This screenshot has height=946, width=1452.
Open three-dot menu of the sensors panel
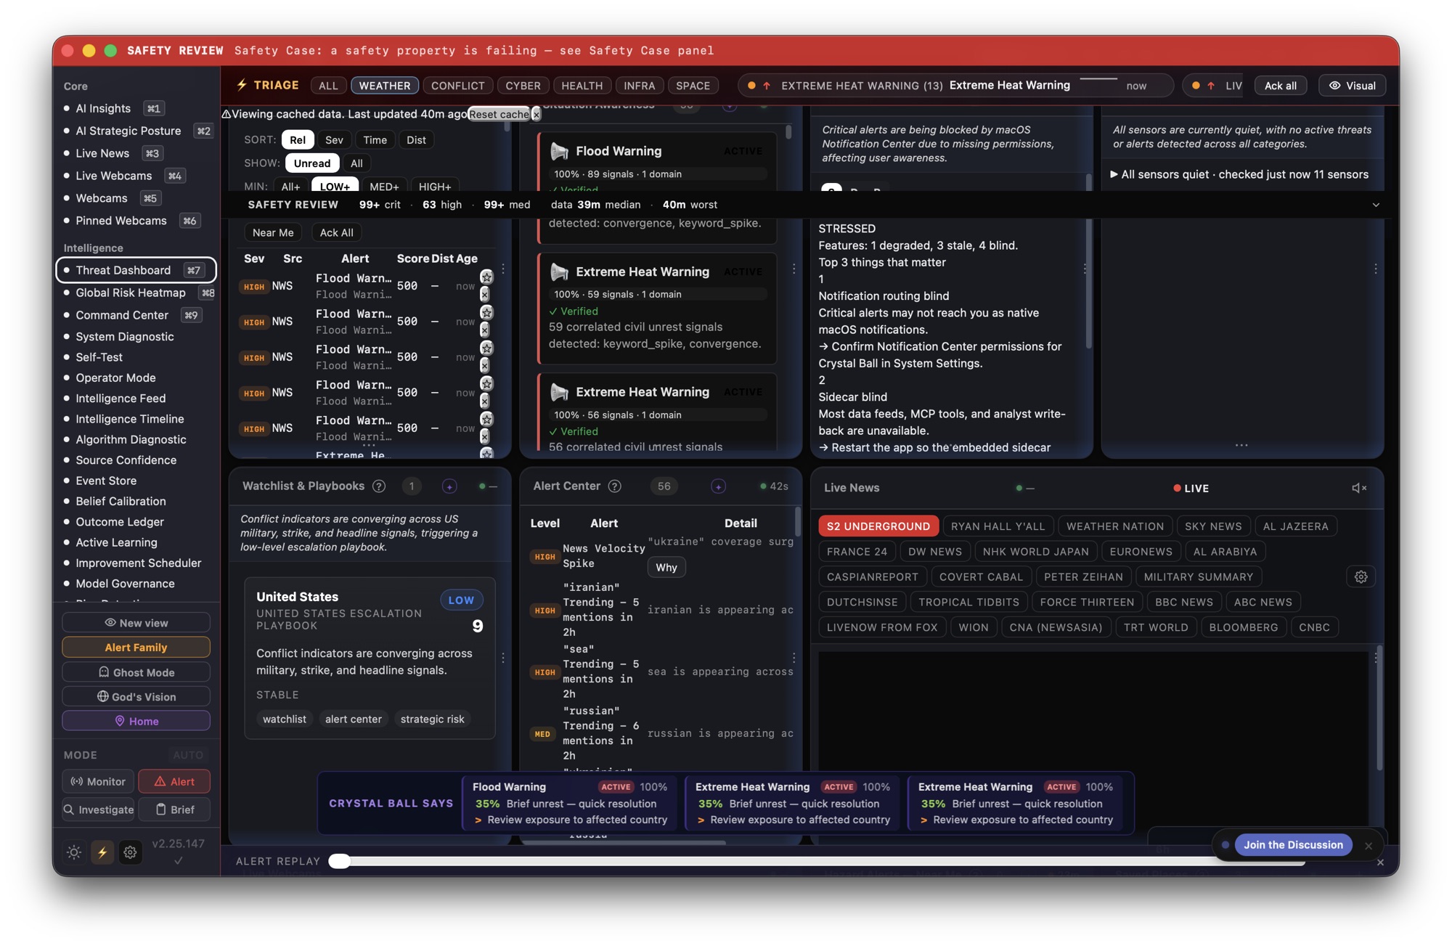[1376, 269]
